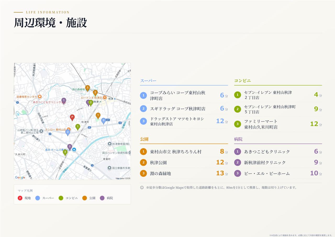
Task: Select green convenience pin 2 on the map
Action: tap(91, 103)
